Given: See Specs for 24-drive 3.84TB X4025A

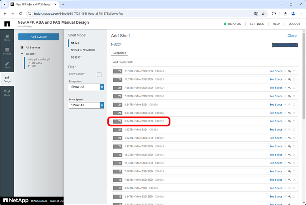Looking at the screenshot, I should (276, 121).
